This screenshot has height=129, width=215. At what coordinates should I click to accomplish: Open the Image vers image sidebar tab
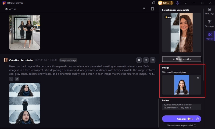click(210, 11)
